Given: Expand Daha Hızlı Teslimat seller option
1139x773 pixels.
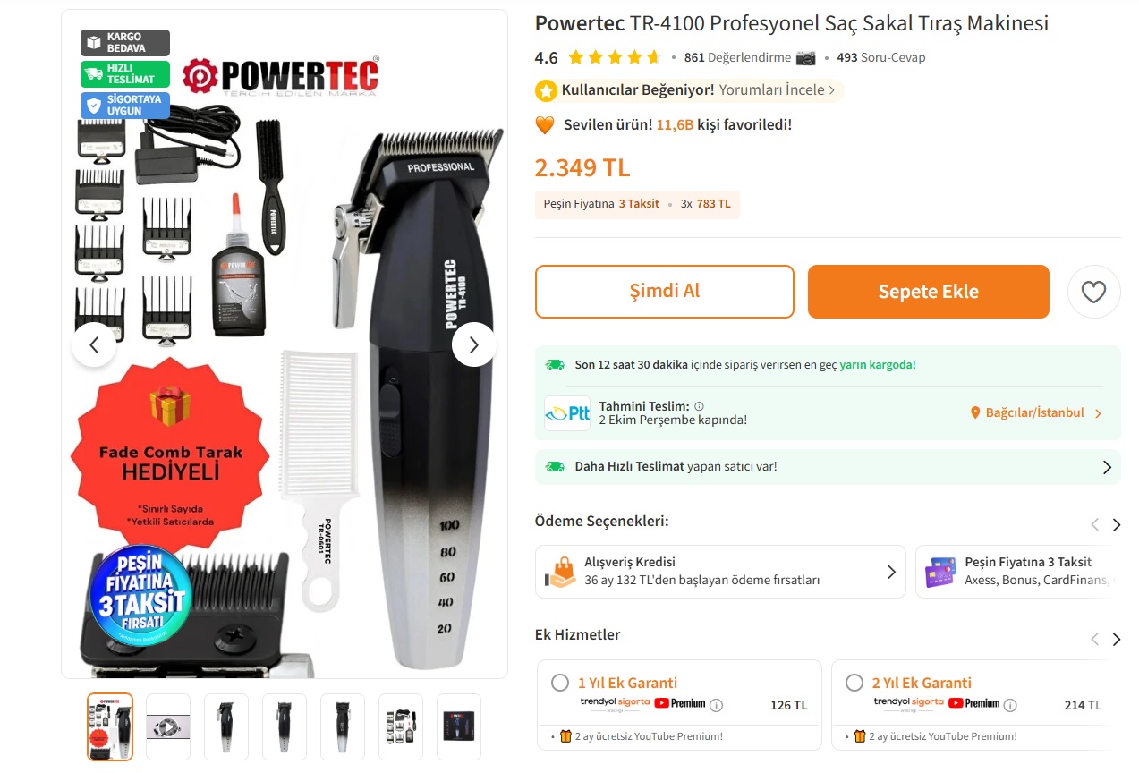Looking at the screenshot, I should (828, 467).
